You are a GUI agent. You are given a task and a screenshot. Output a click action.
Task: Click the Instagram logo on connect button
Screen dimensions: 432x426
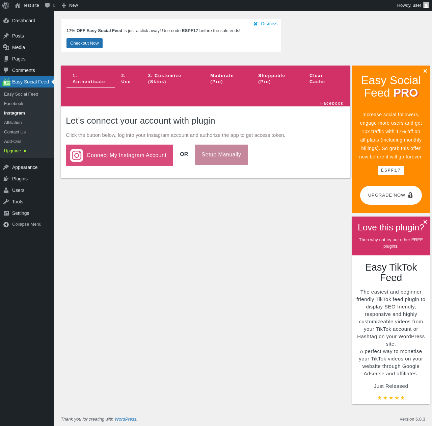(77, 155)
